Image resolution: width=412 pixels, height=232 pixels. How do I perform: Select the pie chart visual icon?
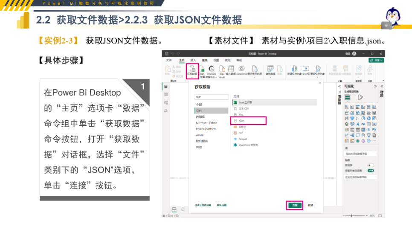click(363, 118)
